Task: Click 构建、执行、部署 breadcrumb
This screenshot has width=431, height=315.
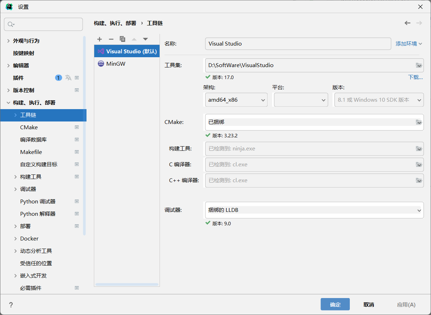Action: tap(115, 23)
